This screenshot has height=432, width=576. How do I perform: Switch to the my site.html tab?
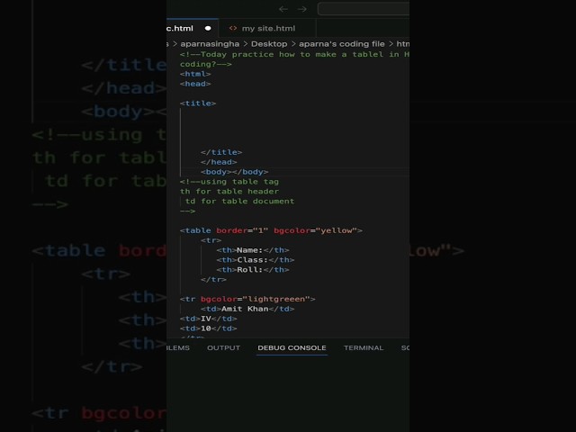pyautogui.click(x=268, y=28)
